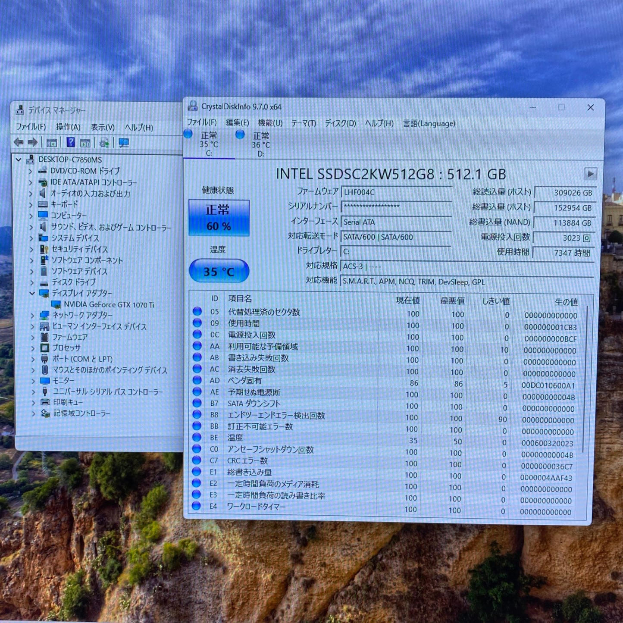623x623 pixels.
Task: Expand the ディスク ドライブ node
Action: (31, 283)
